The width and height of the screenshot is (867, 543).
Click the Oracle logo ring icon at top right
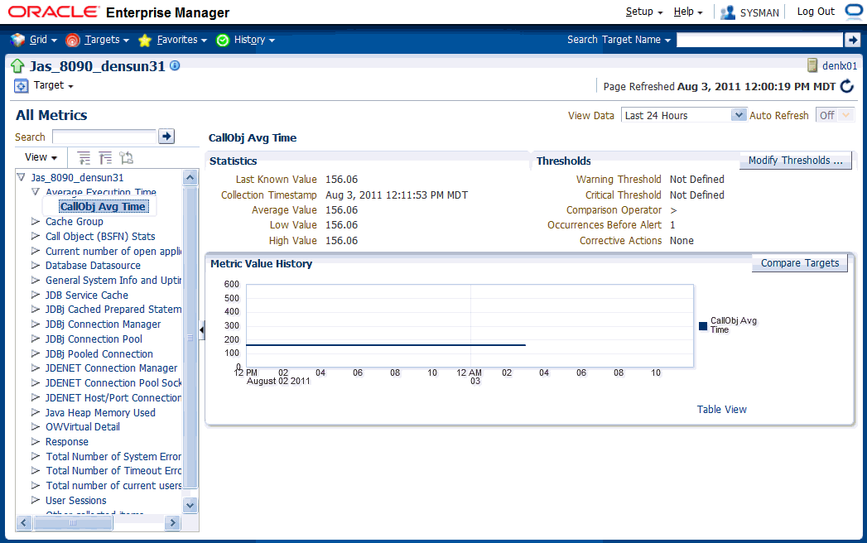point(854,12)
